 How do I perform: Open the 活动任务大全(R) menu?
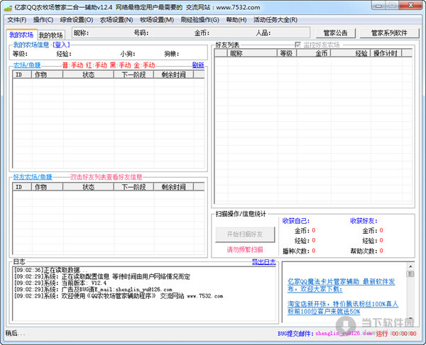[x=276, y=19]
